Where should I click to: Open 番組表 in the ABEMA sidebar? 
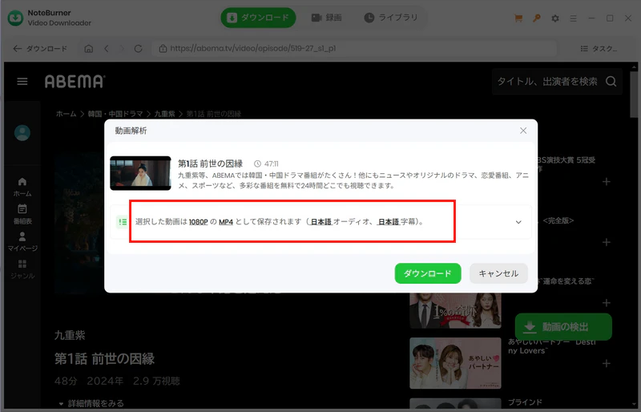coord(22,214)
